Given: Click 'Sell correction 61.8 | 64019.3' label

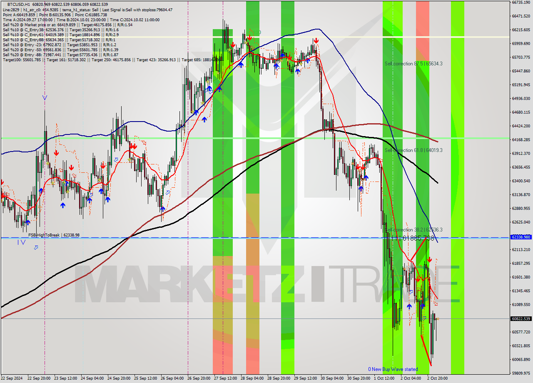Looking at the screenshot, I should click(x=413, y=150).
